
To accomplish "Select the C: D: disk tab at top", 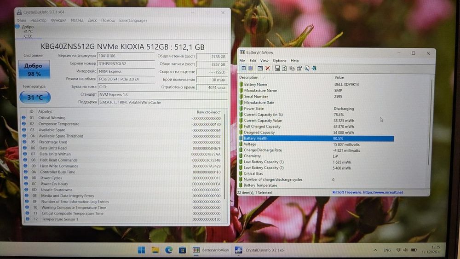I will [28, 31].
